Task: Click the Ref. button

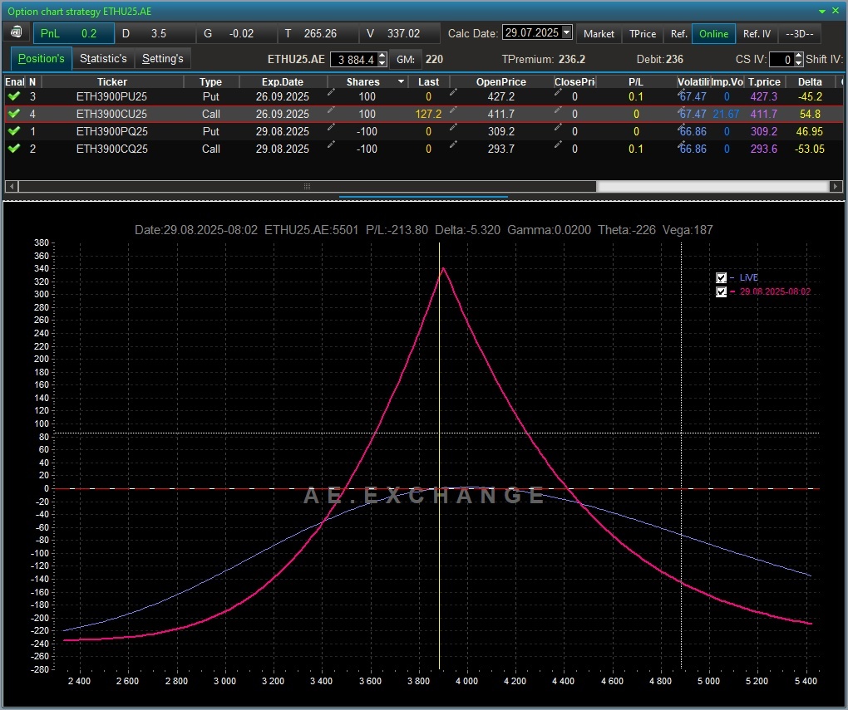Action: tap(678, 33)
